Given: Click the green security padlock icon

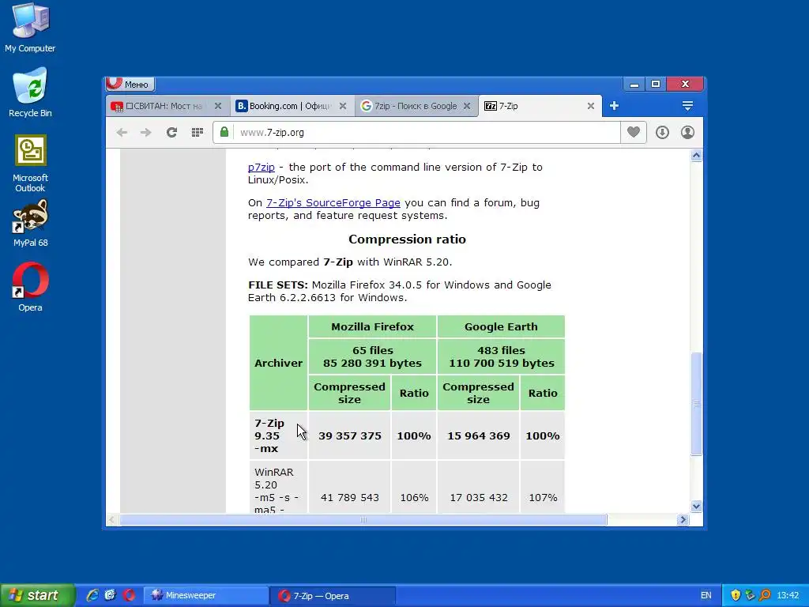Looking at the screenshot, I should point(224,132).
